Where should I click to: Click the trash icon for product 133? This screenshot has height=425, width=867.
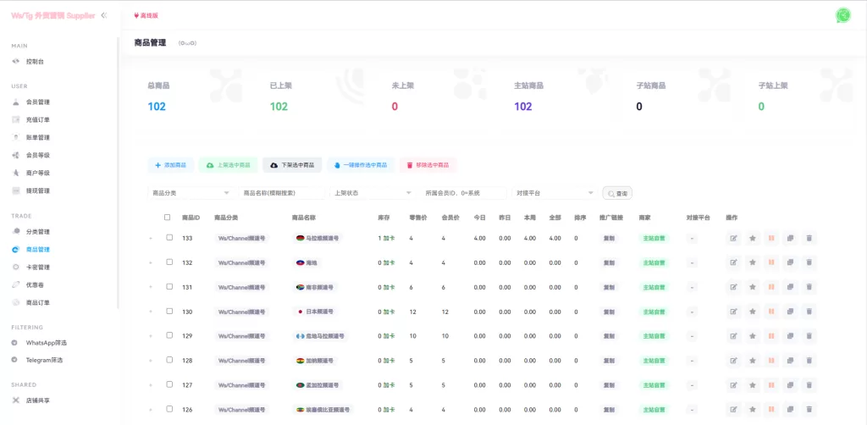point(809,238)
